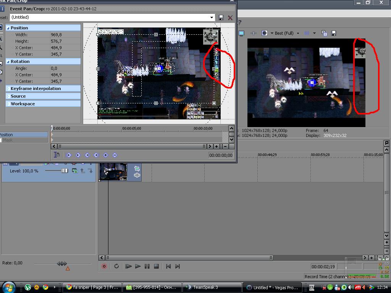391x293 pixels.
Task: Open the Video Output FX dropdown arrow
Action: tap(272, 33)
